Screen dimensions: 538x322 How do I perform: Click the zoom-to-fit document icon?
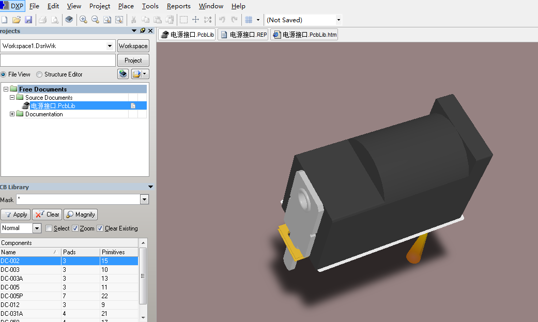pos(107,20)
